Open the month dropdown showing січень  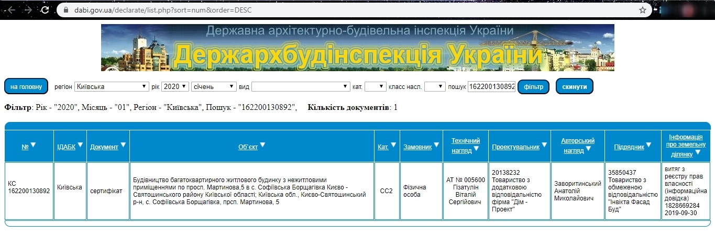[214, 86]
